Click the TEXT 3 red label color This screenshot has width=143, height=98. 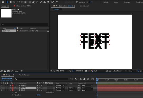click(x=12, y=86)
